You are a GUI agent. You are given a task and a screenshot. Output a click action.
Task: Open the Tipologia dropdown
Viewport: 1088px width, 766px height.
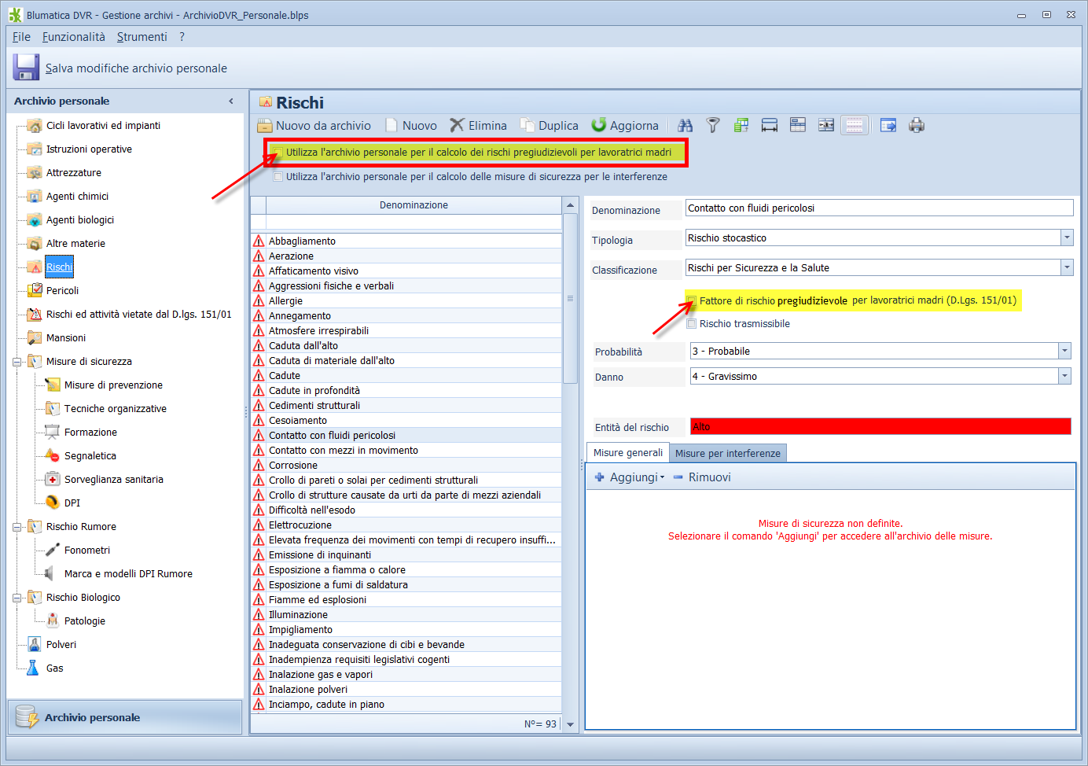pyautogui.click(x=1067, y=238)
